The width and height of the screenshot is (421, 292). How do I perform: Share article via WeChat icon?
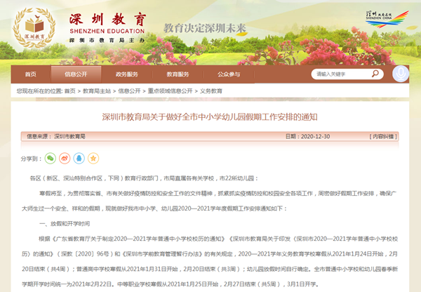[50, 159]
